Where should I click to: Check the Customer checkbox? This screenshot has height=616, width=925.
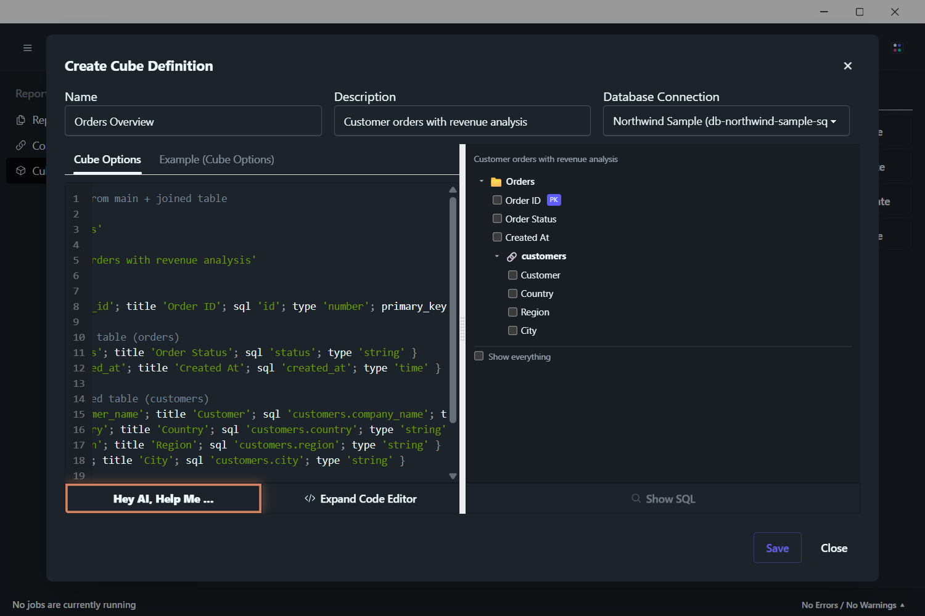tap(512, 275)
